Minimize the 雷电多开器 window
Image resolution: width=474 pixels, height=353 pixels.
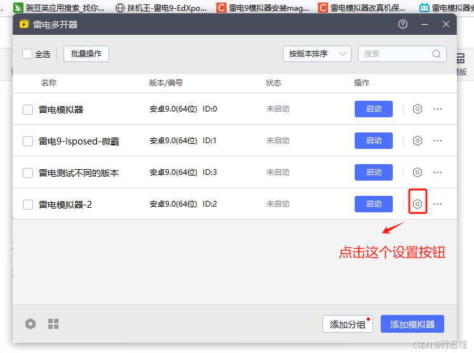[x=425, y=24]
